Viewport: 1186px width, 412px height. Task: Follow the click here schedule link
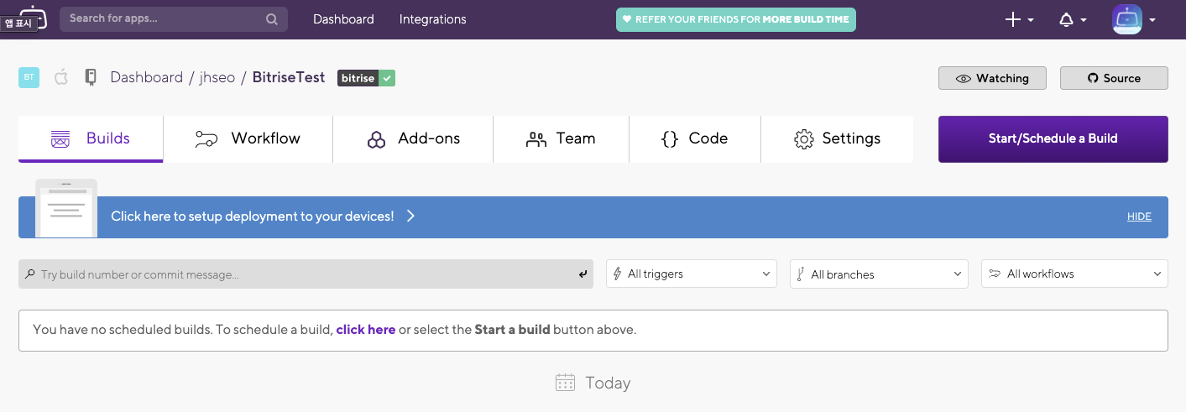(x=366, y=330)
